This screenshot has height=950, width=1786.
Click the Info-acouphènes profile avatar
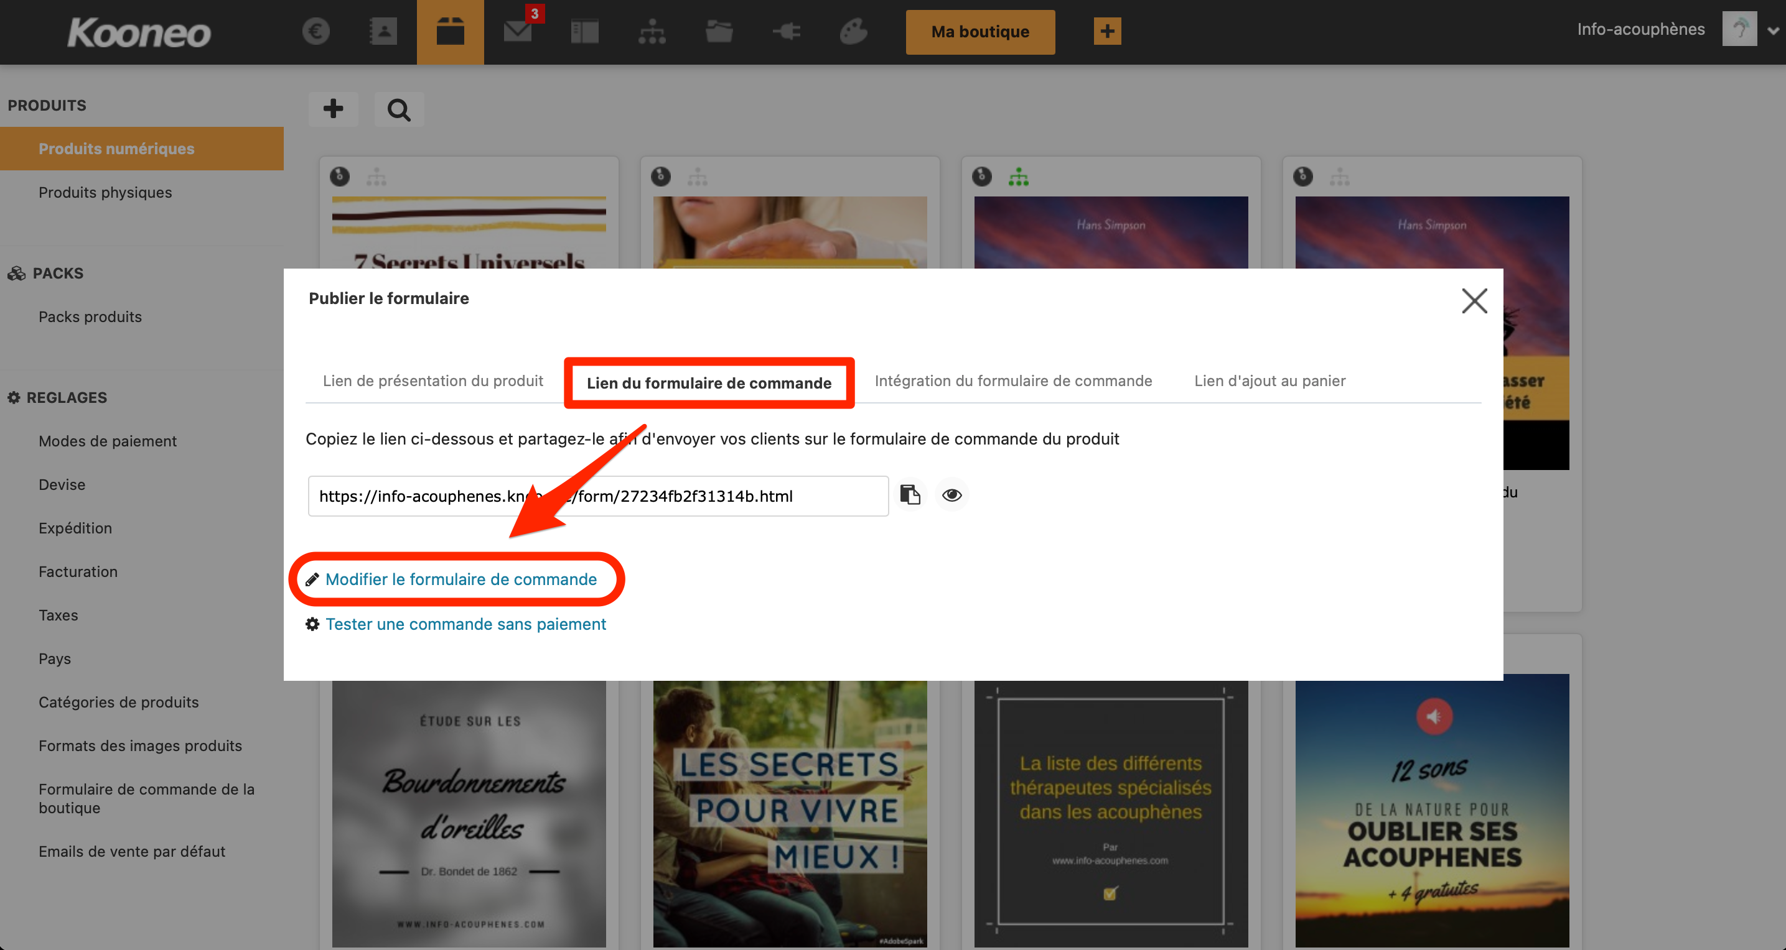[1739, 29]
